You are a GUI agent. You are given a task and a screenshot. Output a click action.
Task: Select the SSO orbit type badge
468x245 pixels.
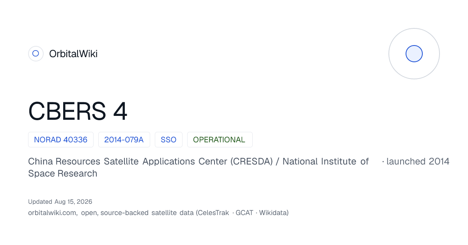(x=168, y=140)
